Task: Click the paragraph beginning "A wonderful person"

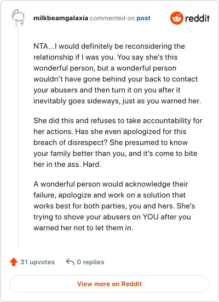Action: 114,206
